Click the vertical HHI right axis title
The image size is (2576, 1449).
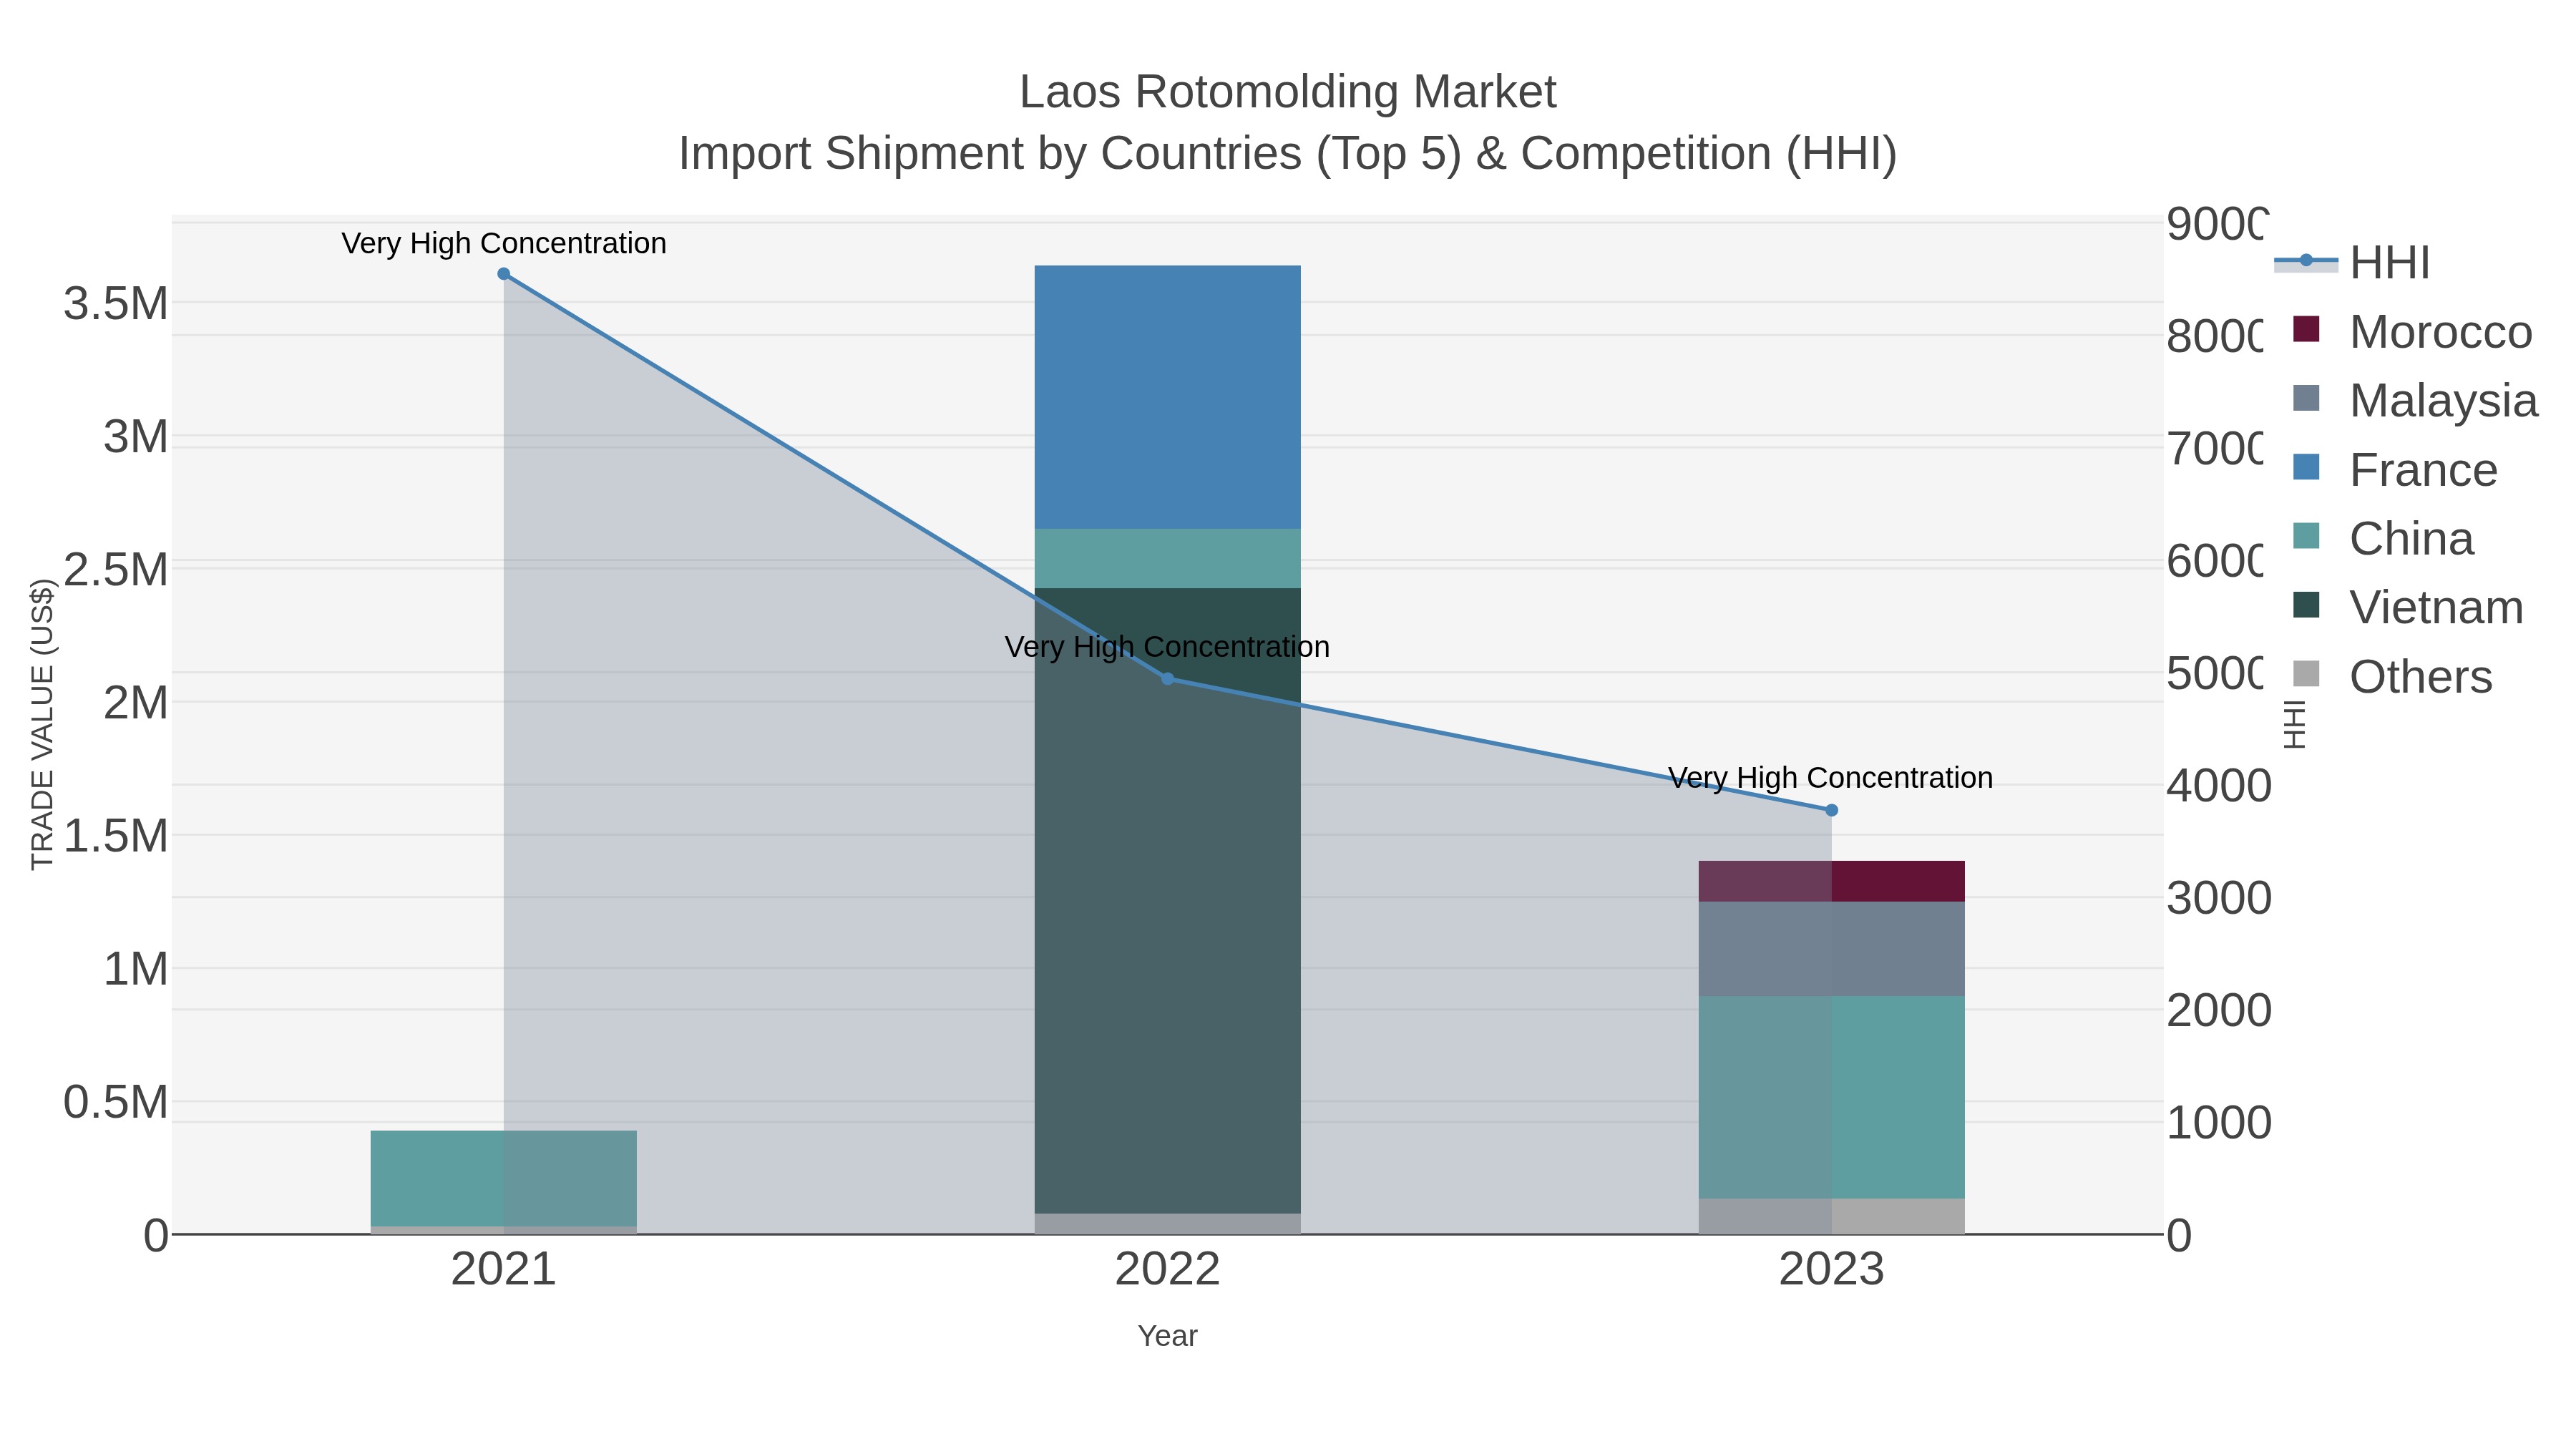pyautogui.click(x=2295, y=725)
